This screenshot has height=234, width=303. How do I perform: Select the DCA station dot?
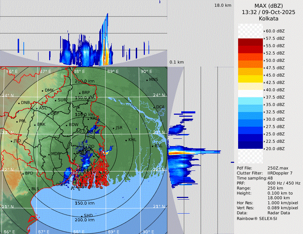pyautogui.click(x=154, y=107)
